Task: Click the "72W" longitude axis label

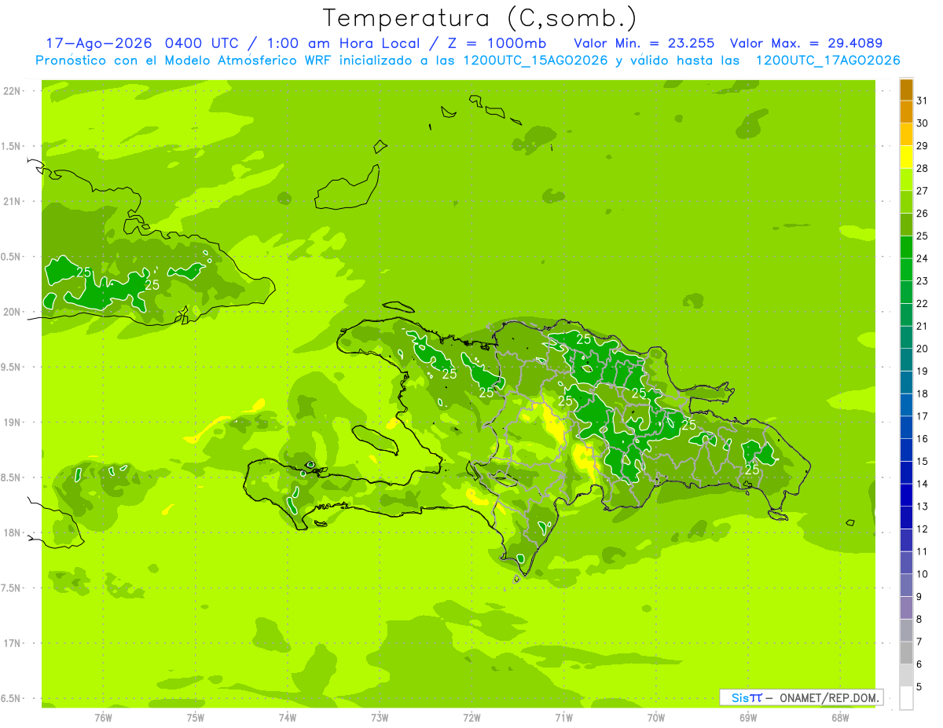Action: (472, 718)
